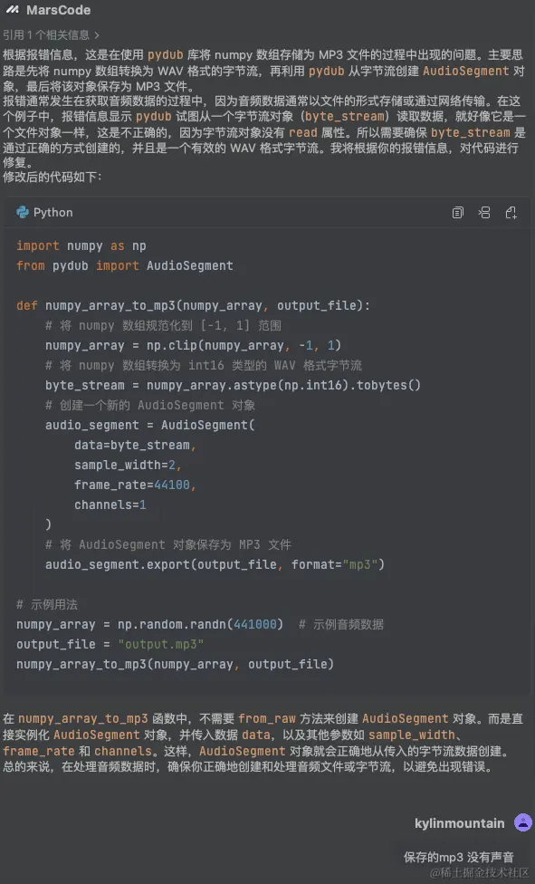Create new file from code icon
The height and width of the screenshot is (884, 535).
(x=511, y=213)
